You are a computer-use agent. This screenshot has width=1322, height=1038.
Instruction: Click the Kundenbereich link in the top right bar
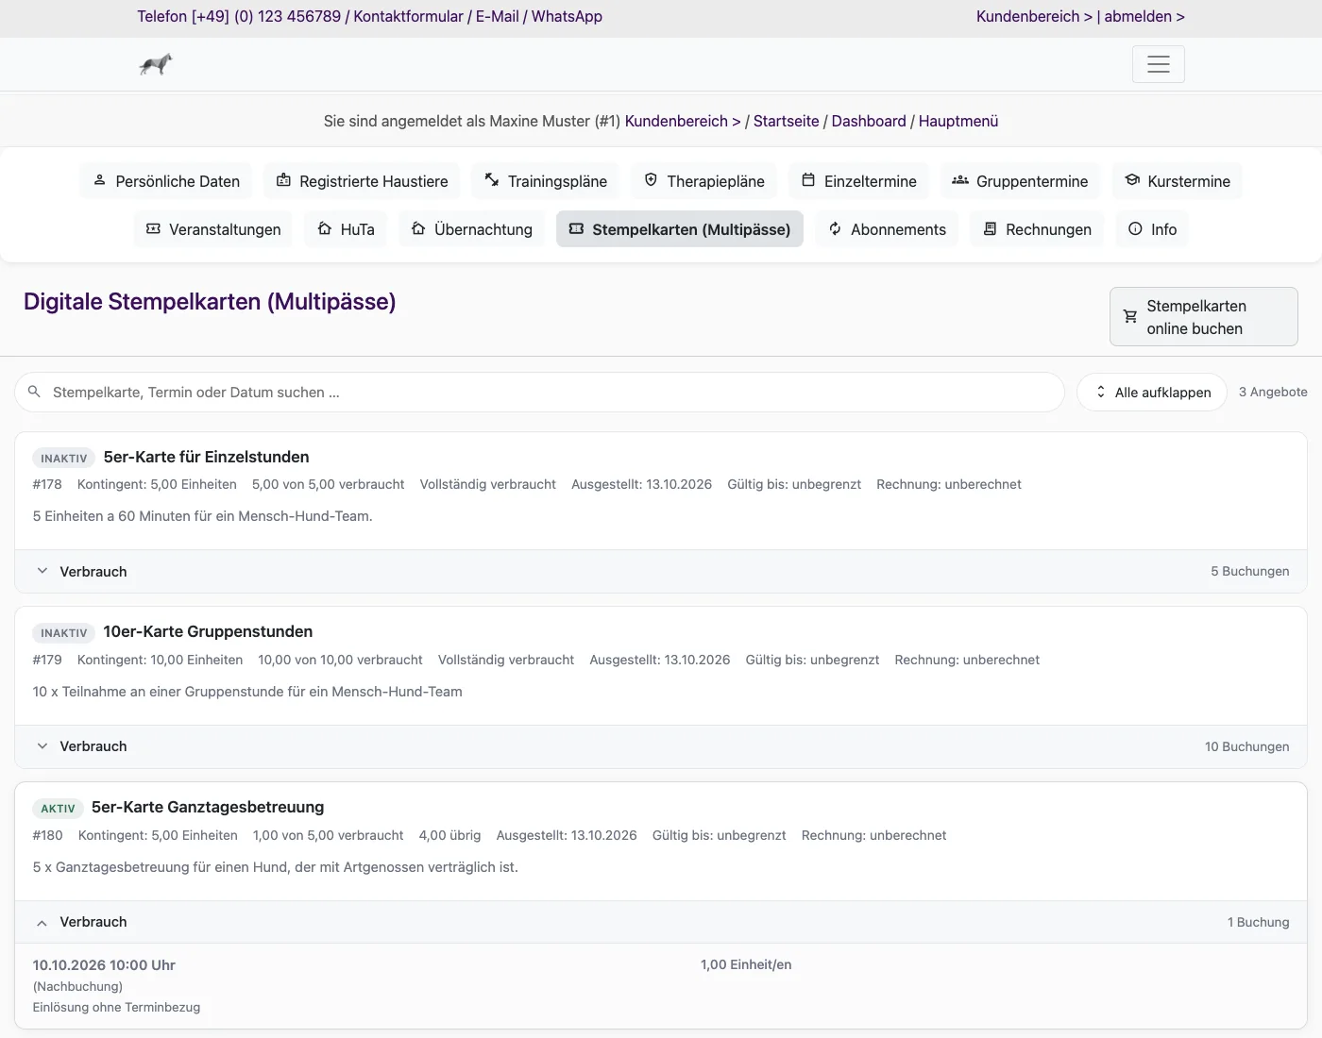tap(1034, 16)
